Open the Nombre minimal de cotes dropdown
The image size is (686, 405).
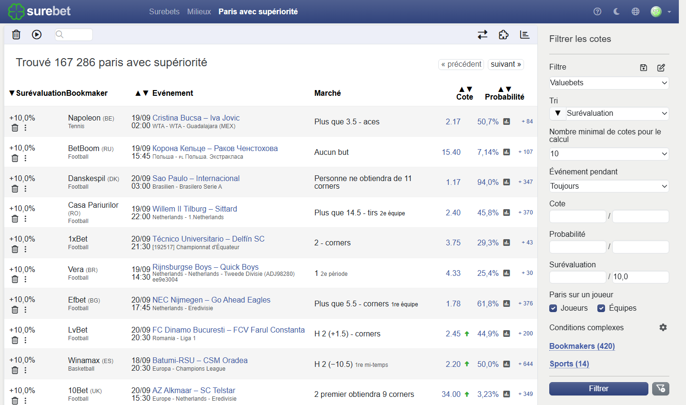point(609,154)
